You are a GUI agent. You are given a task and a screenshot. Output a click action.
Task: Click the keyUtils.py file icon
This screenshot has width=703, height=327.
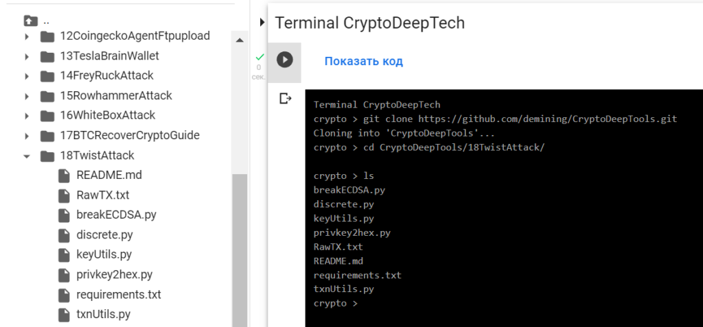pyautogui.click(x=64, y=255)
